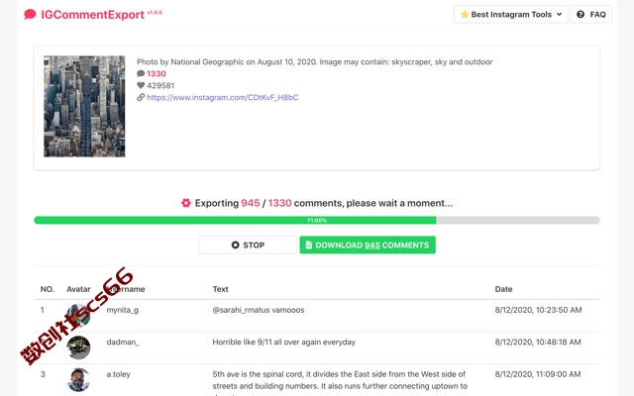Download 945 comments
This screenshot has width=634, height=396.
[x=368, y=245]
